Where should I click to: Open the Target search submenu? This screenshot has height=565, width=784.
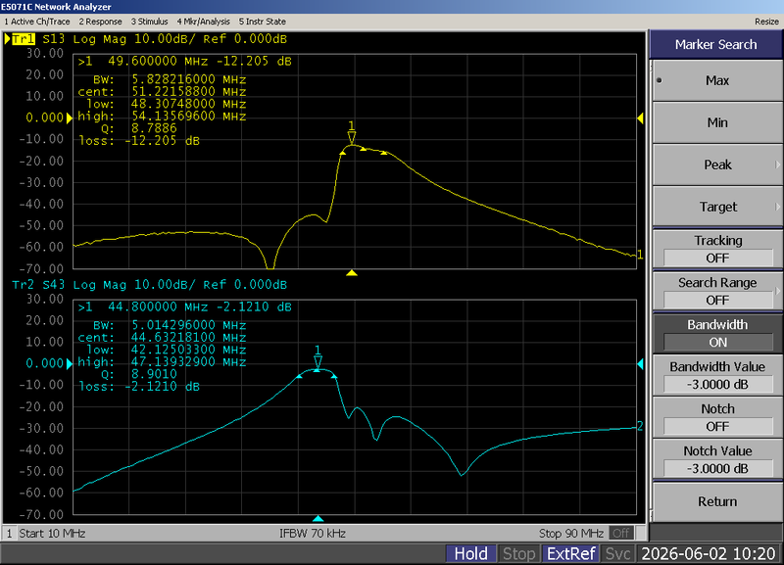pos(717,207)
